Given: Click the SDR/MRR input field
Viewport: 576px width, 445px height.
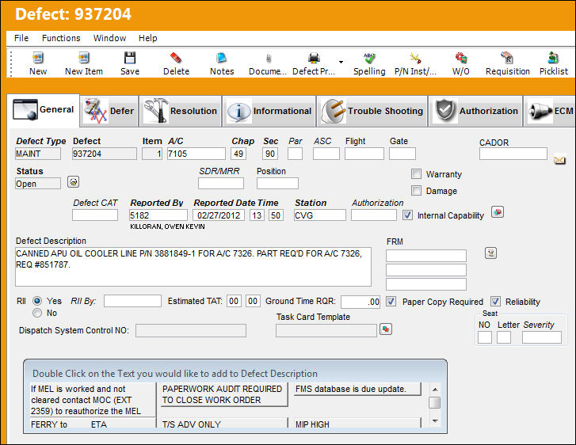Looking at the screenshot, I should point(221,183).
